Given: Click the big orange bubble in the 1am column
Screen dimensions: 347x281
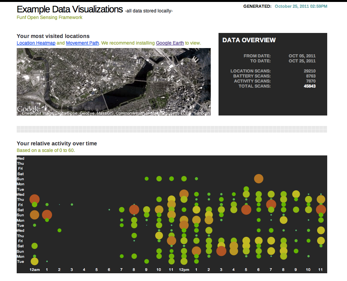Looking at the screenshot, I should click(x=47, y=215).
